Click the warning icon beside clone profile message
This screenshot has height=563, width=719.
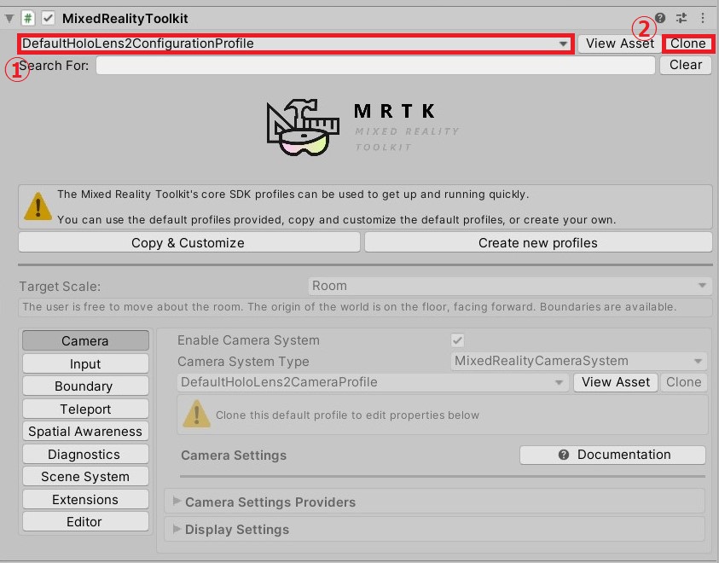(x=196, y=414)
